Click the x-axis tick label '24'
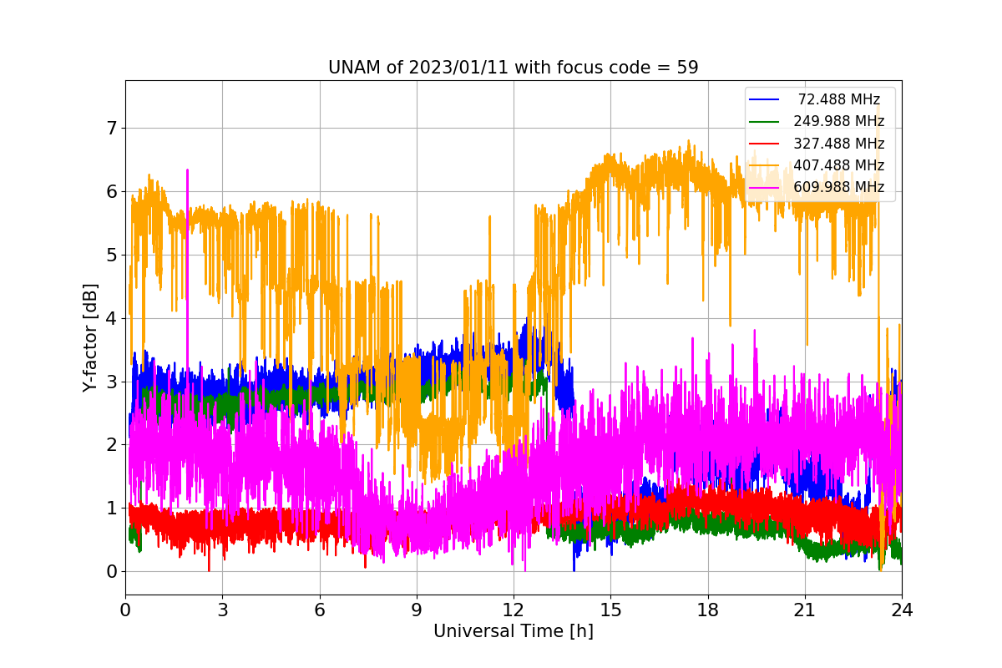The width and height of the screenshot is (1002, 668). 901,610
